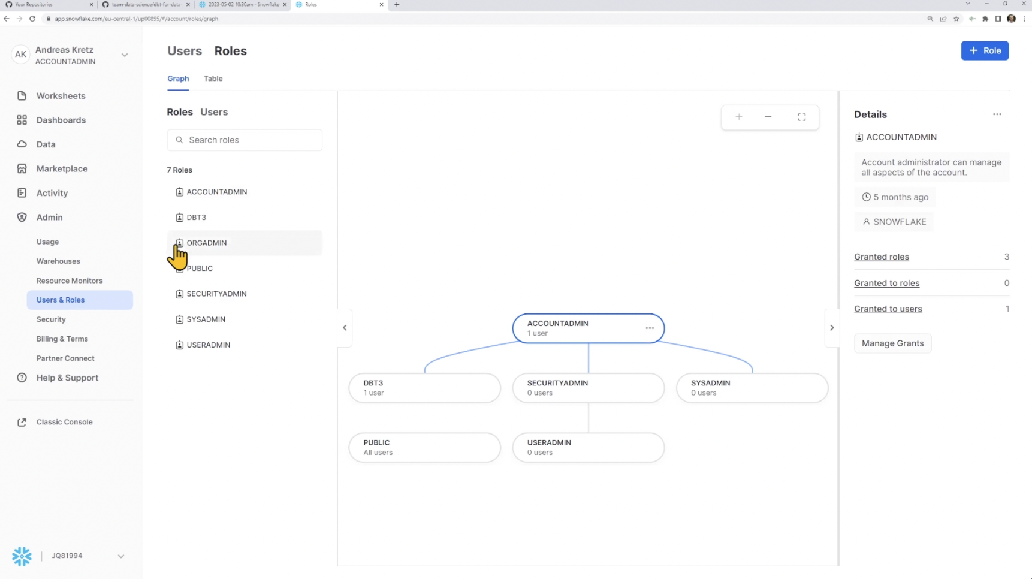Select the Graph view tab
This screenshot has height=579, width=1032.
click(178, 79)
